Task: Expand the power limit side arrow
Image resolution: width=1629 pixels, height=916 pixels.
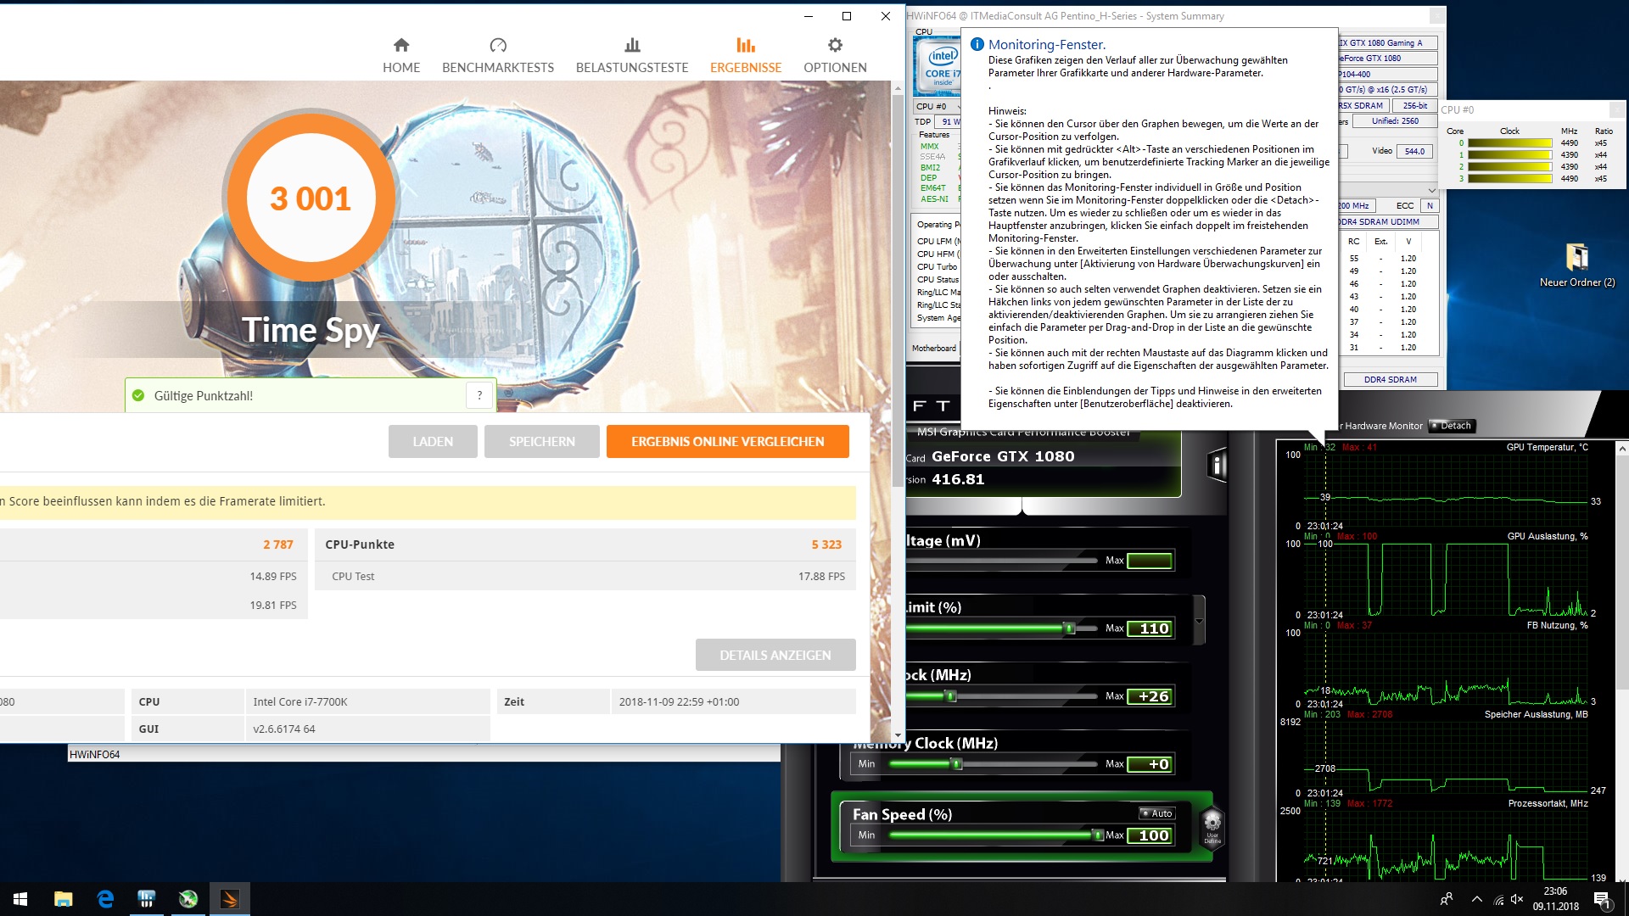Action: 1199,621
